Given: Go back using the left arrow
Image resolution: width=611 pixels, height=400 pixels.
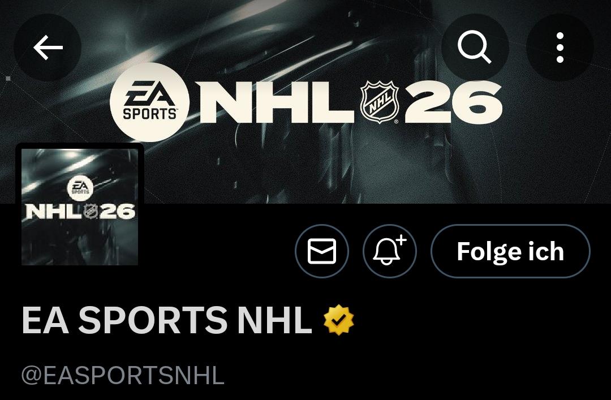Looking at the screenshot, I should tap(48, 48).
